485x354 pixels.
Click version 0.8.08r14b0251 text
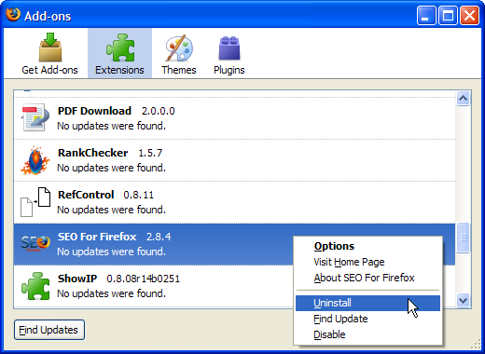144,279
